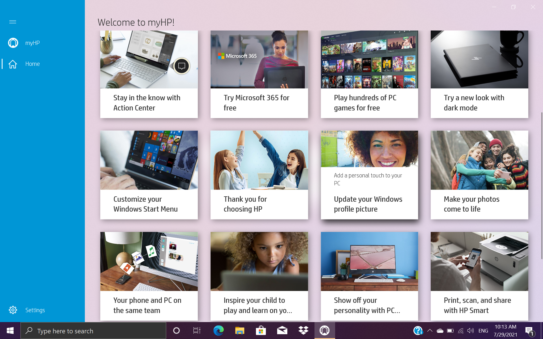
Task: Open the Windows Start button
Action: [10, 331]
